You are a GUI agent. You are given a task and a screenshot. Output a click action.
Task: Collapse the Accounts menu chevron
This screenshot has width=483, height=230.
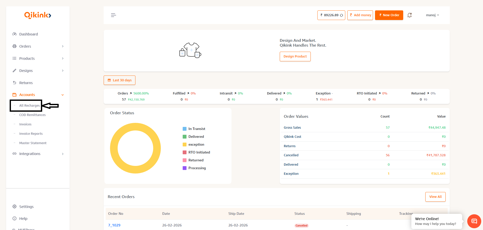click(x=63, y=95)
